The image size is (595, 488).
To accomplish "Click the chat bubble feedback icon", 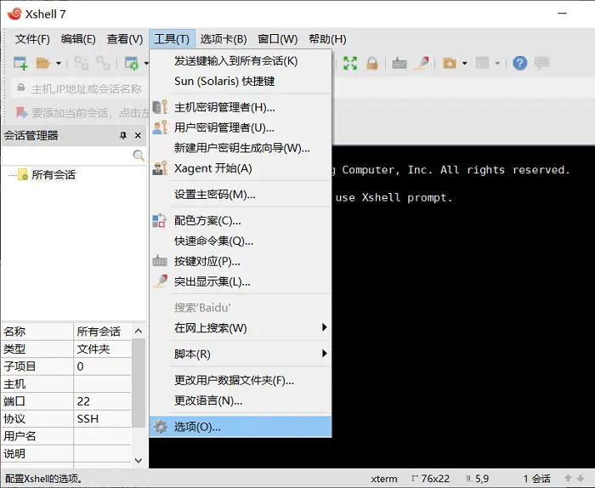I will pyautogui.click(x=542, y=63).
